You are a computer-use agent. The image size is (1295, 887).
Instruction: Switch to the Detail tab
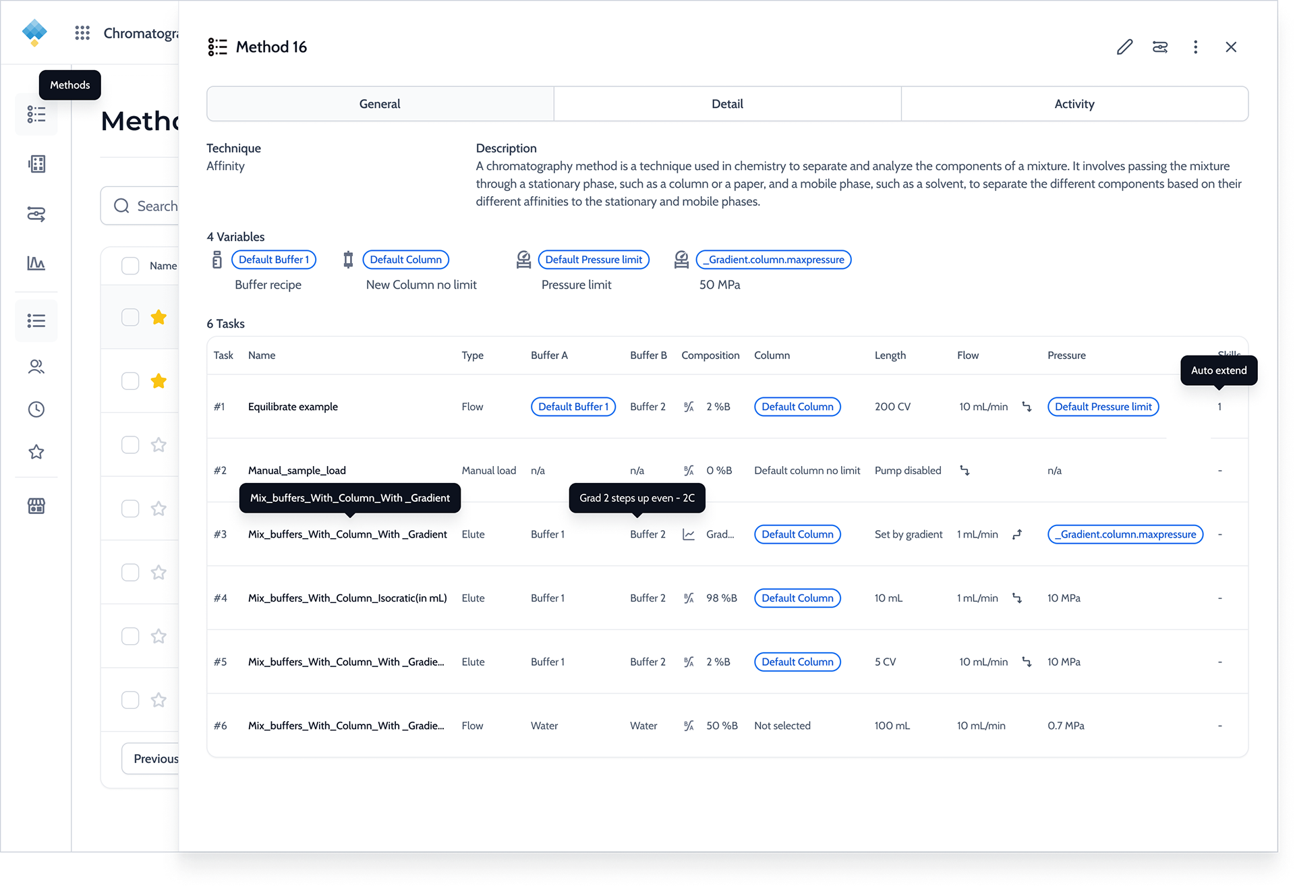click(727, 104)
